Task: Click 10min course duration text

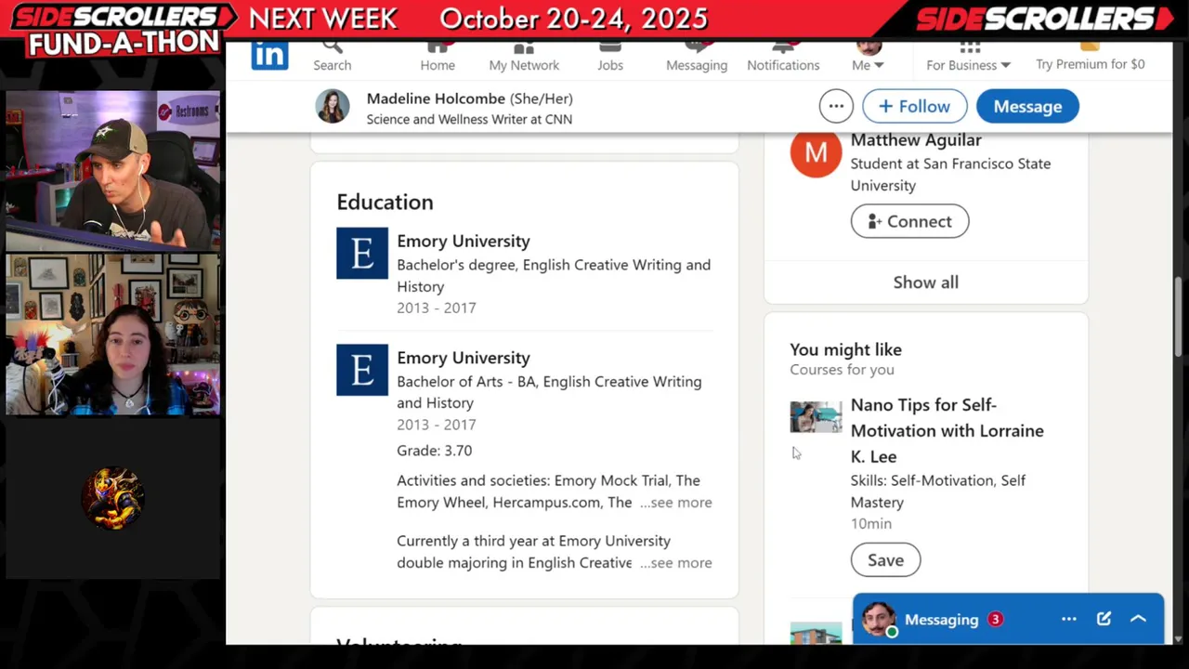Action: coord(870,524)
